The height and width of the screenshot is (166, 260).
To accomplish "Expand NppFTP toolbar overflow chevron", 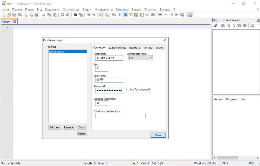I will 258,25.
